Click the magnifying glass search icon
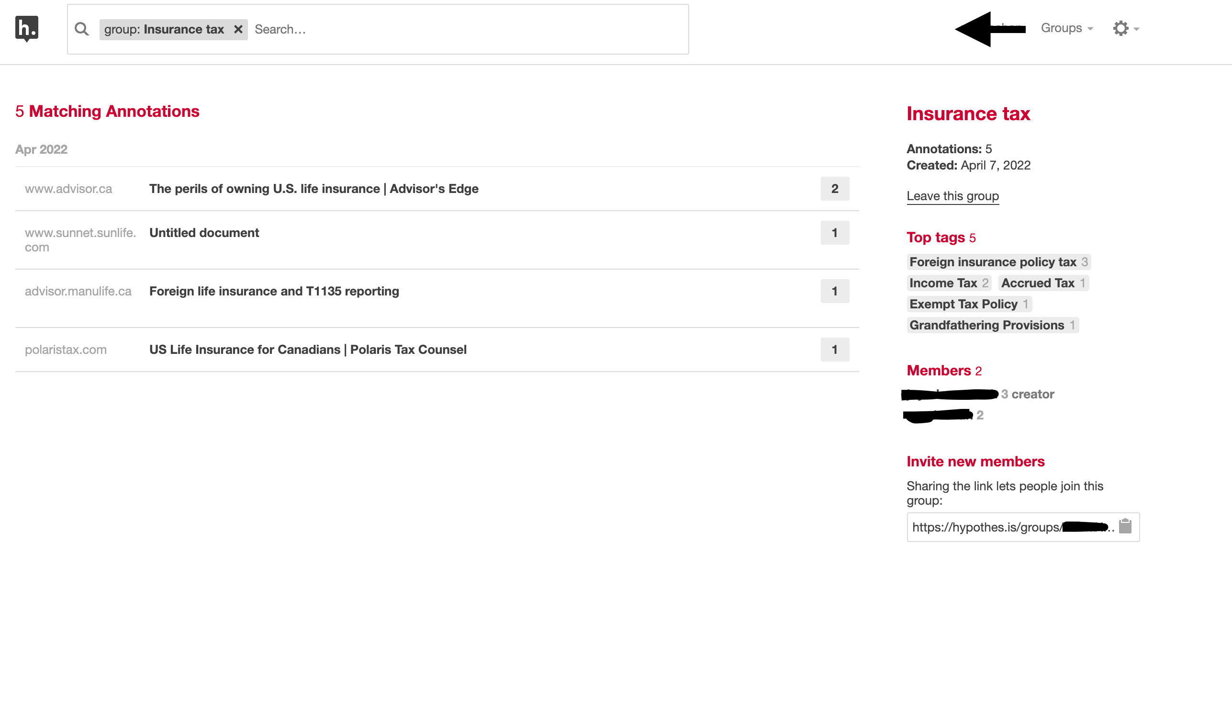The width and height of the screenshot is (1232, 701). (x=82, y=29)
